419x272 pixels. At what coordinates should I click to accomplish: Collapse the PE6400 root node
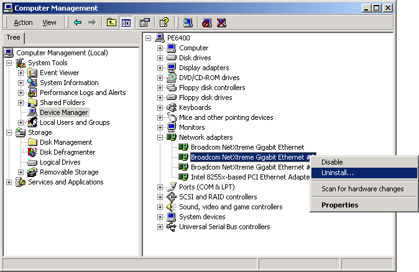pyautogui.click(x=148, y=38)
